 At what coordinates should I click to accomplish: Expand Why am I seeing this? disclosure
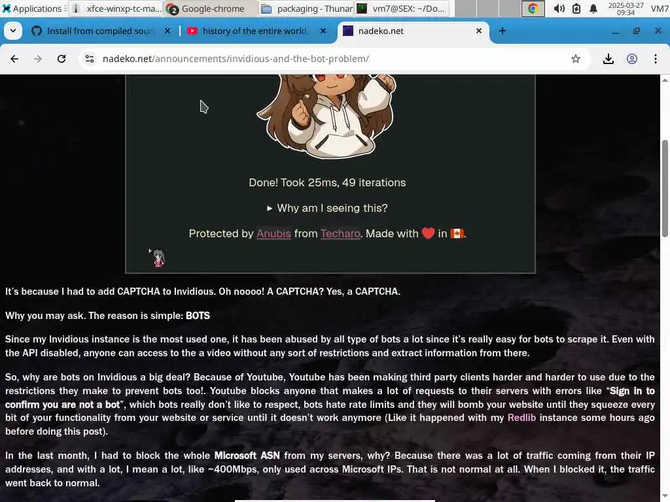pos(327,209)
